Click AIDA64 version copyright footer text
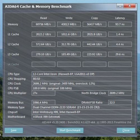Image resolution: width=140 pixels, height=140 pixels. [87, 122]
